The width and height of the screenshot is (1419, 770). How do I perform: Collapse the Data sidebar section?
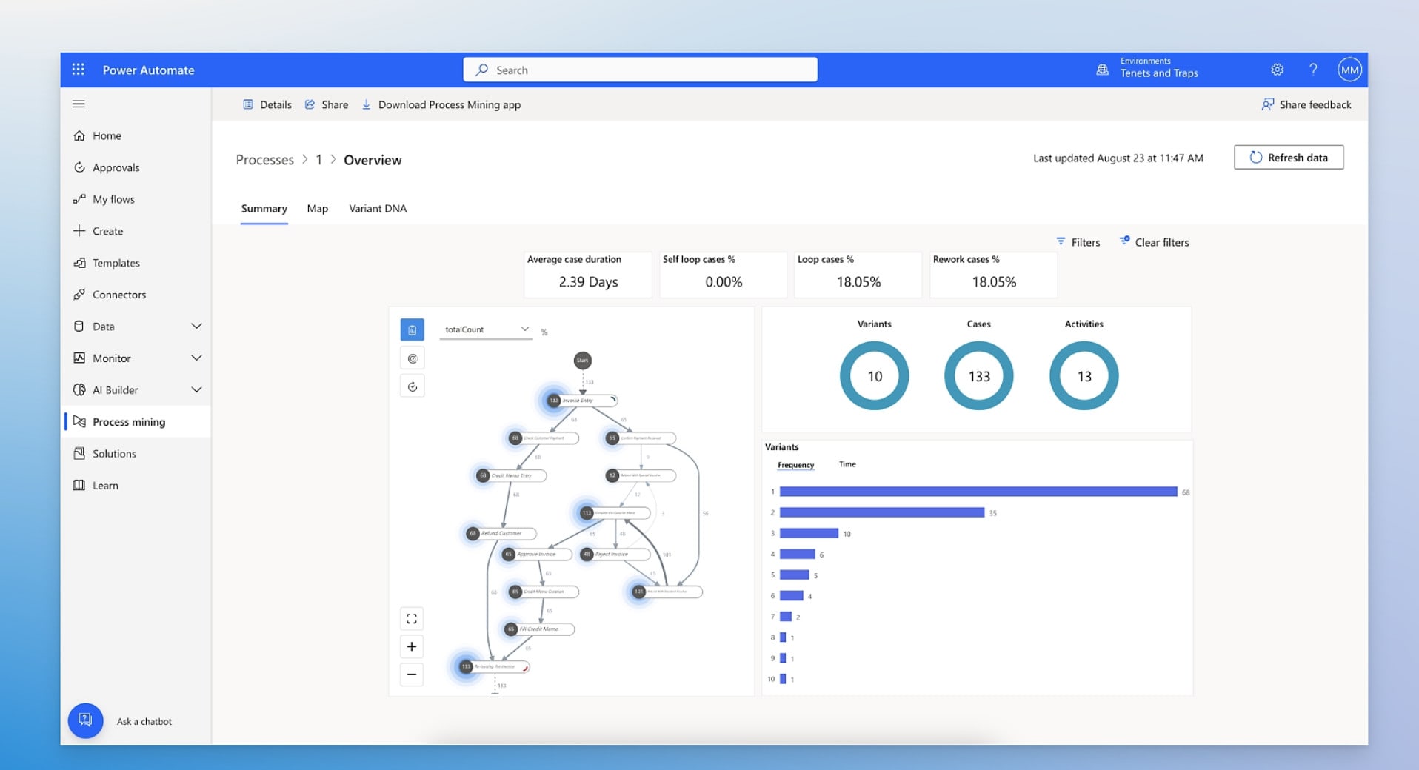click(x=196, y=326)
